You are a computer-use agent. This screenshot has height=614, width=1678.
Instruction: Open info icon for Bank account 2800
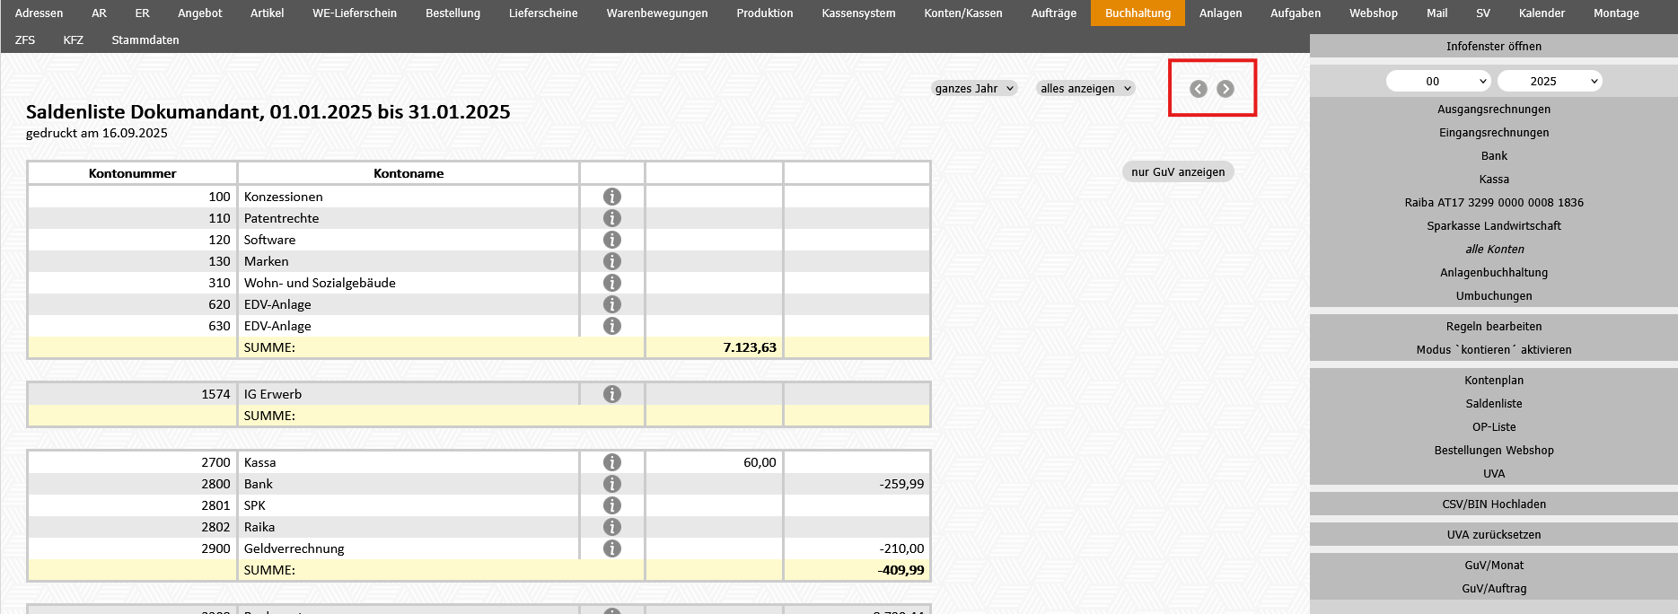(612, 484)
